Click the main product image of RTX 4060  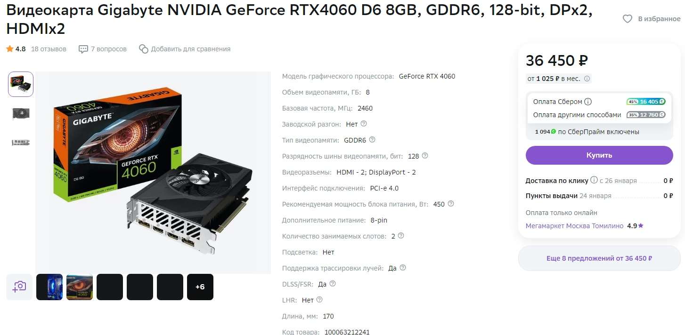(153, 173)
